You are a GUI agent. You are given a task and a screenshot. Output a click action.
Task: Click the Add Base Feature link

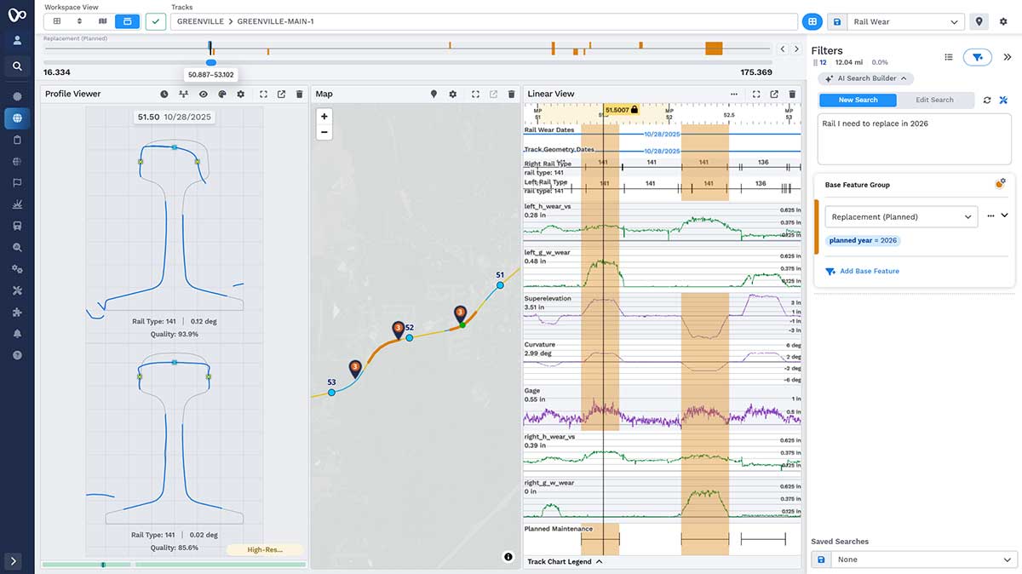869,272
